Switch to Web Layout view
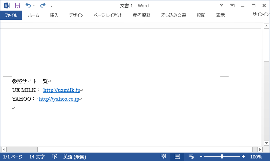Screen dimensions: 270x161 tap(191, 157)
